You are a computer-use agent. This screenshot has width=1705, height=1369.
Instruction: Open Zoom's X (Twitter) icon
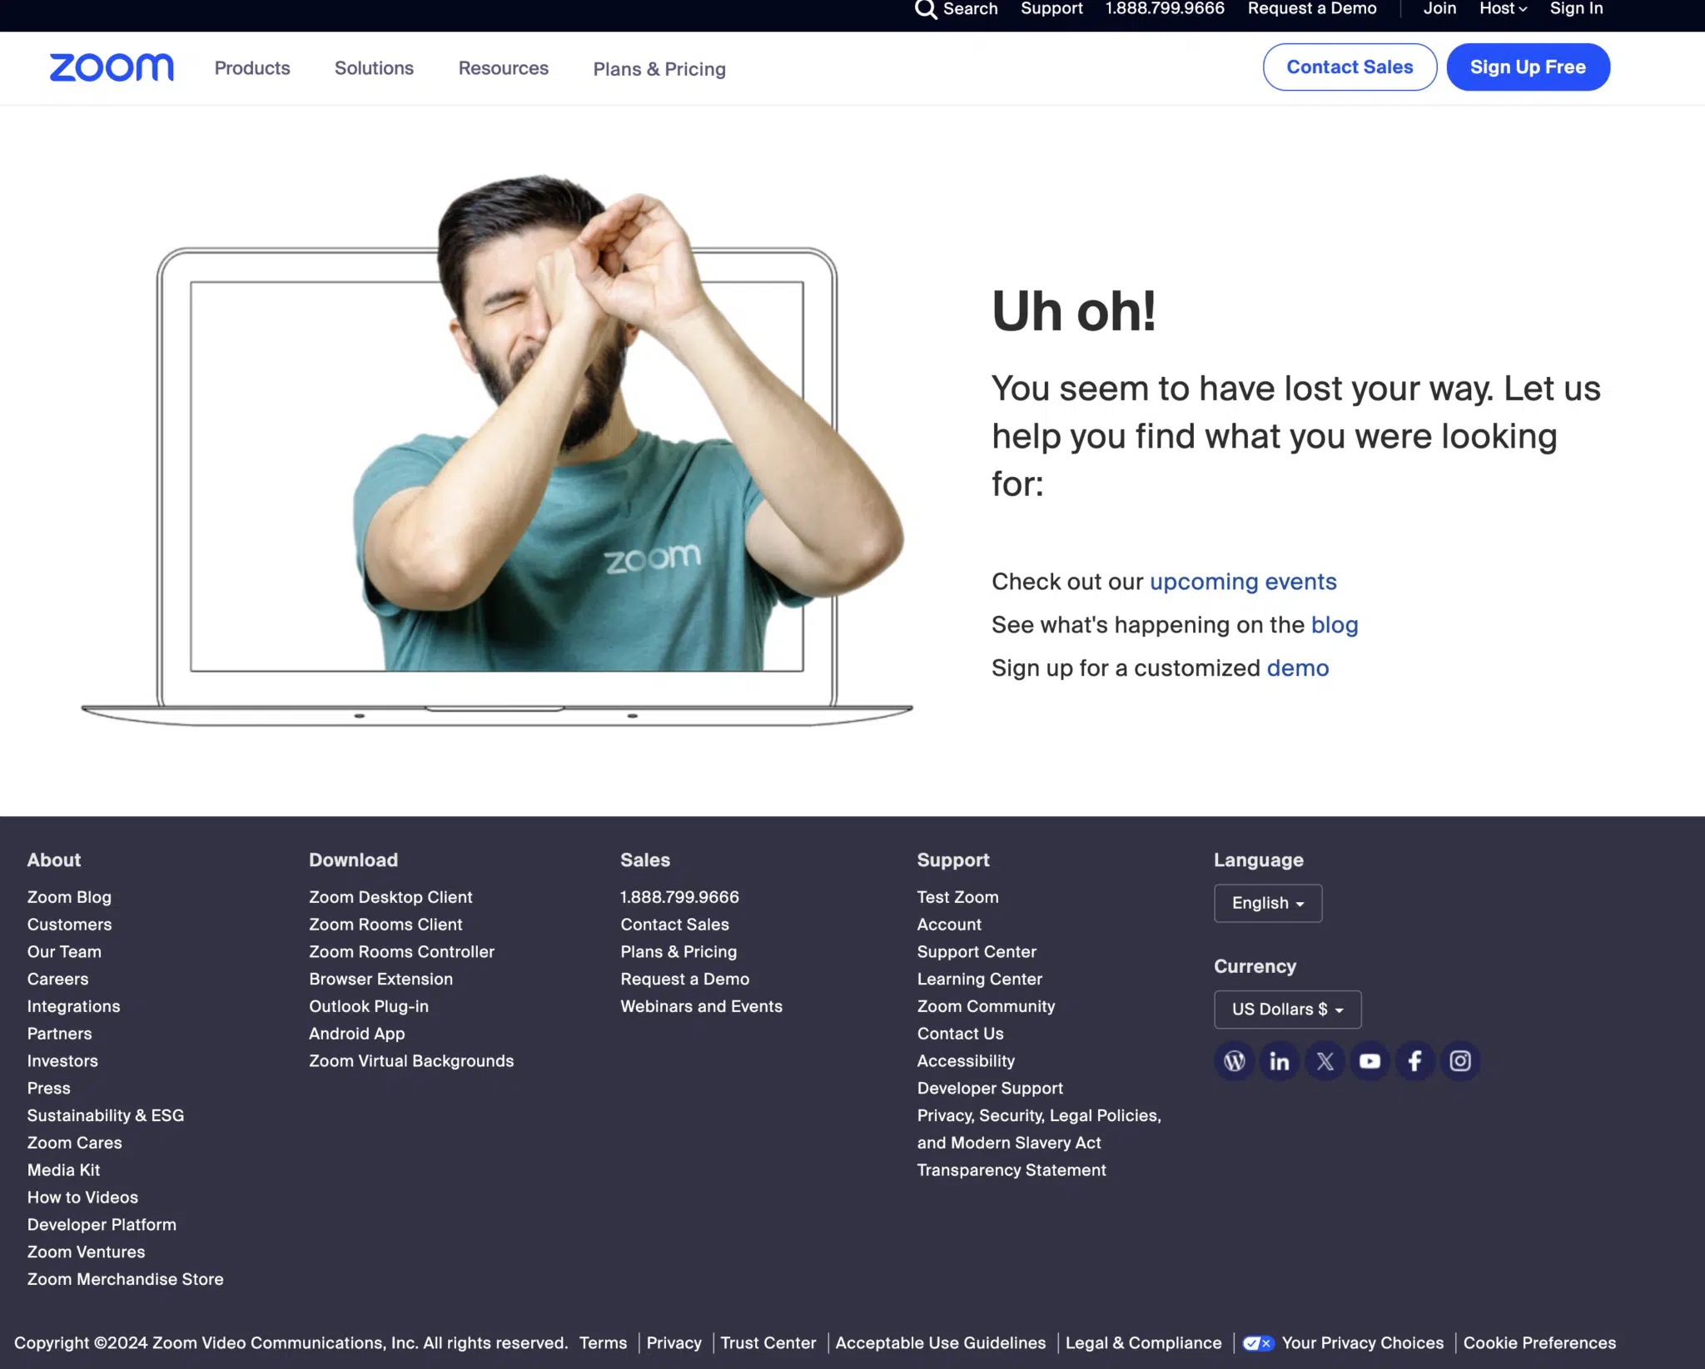click(x=1325, y=1061)
